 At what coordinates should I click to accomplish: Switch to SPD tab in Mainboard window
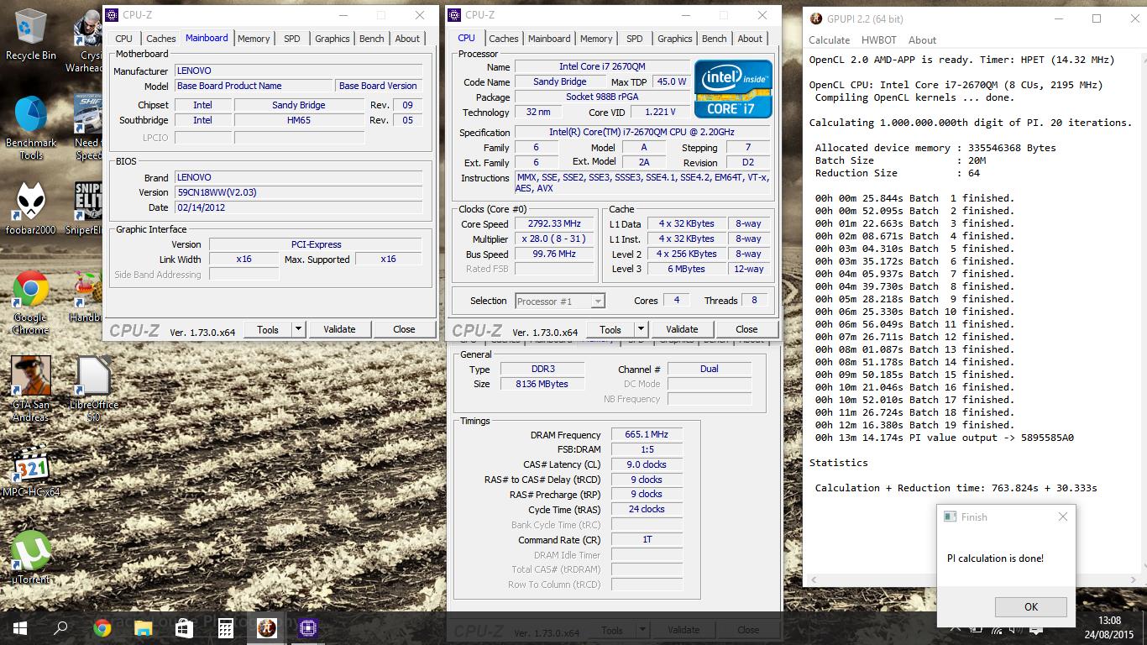291,39
